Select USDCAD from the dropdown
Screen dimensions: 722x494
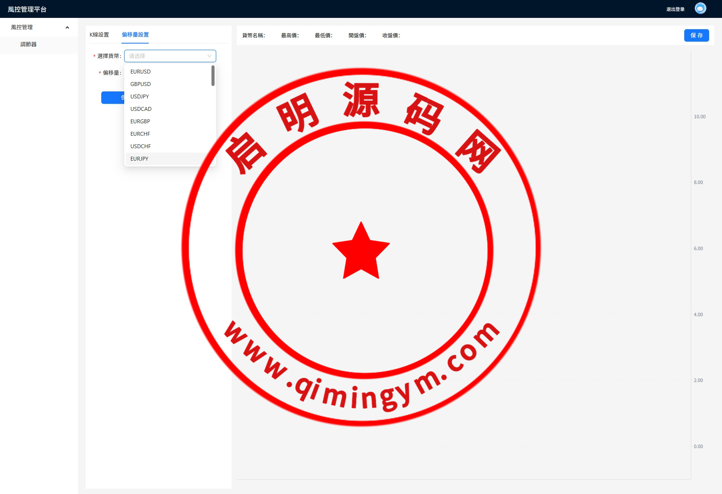click(141, 109)
